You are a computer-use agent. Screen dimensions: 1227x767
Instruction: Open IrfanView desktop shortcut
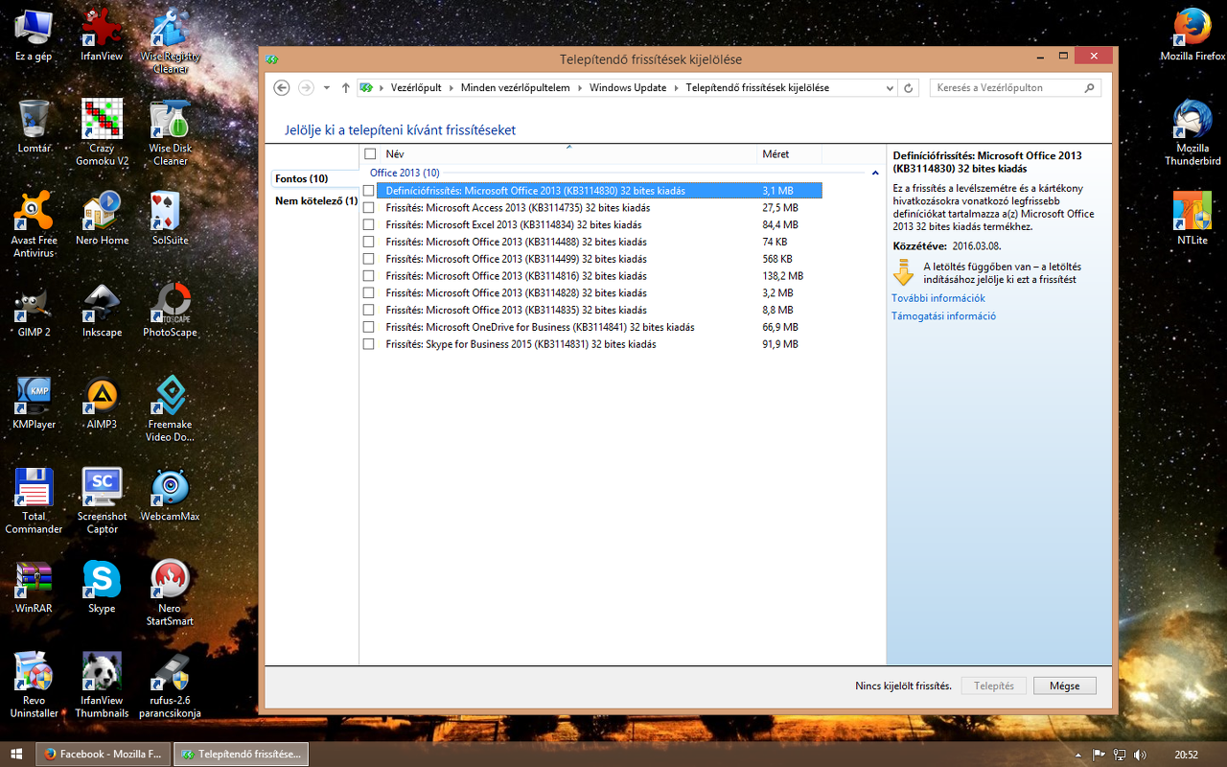pyautogui.click(x=102, y=35)
